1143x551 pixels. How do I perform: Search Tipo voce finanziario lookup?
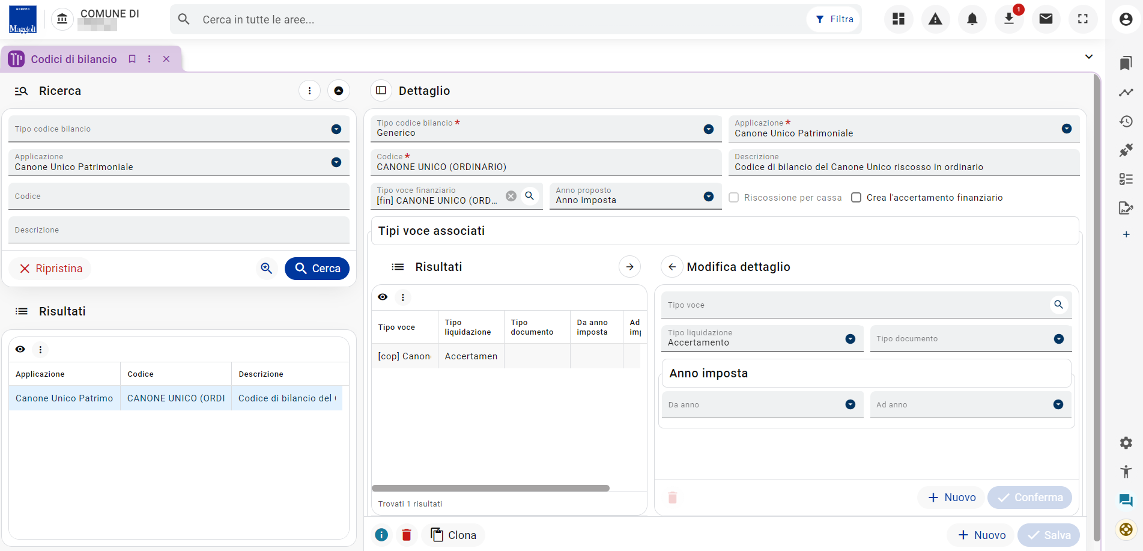[530, 196]
